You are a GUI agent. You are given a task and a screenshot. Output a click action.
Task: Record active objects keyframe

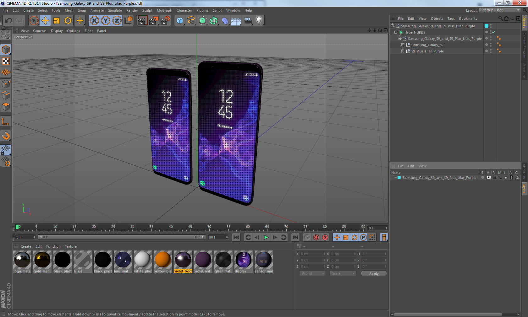coord(307,237)
